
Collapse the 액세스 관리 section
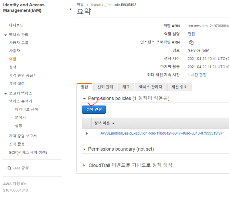5,35
